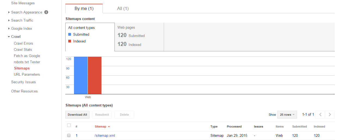Image resolution: width=341 pixels, height=140 pixels.
Task: Open the /sitemap.xml link
Action: click(105, 135)
